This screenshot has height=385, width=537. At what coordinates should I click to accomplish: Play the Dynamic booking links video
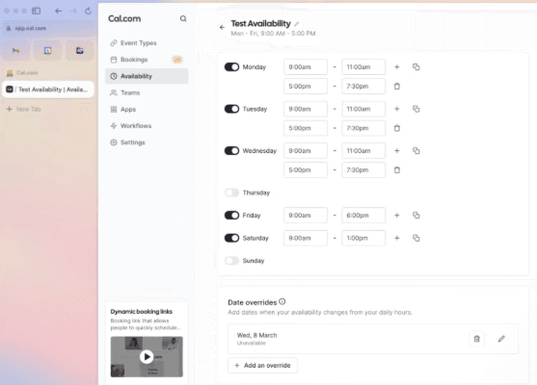(x=147, y=357)
